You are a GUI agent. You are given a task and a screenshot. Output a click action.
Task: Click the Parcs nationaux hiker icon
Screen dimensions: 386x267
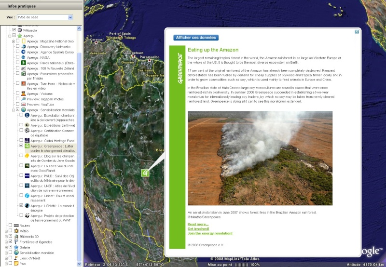point(23,63)
